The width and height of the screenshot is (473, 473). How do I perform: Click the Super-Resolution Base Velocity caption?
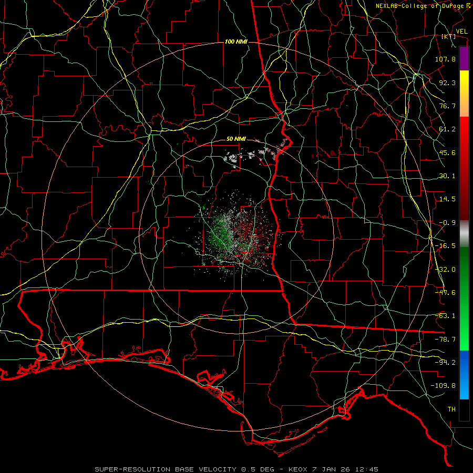tap(236, 469)
